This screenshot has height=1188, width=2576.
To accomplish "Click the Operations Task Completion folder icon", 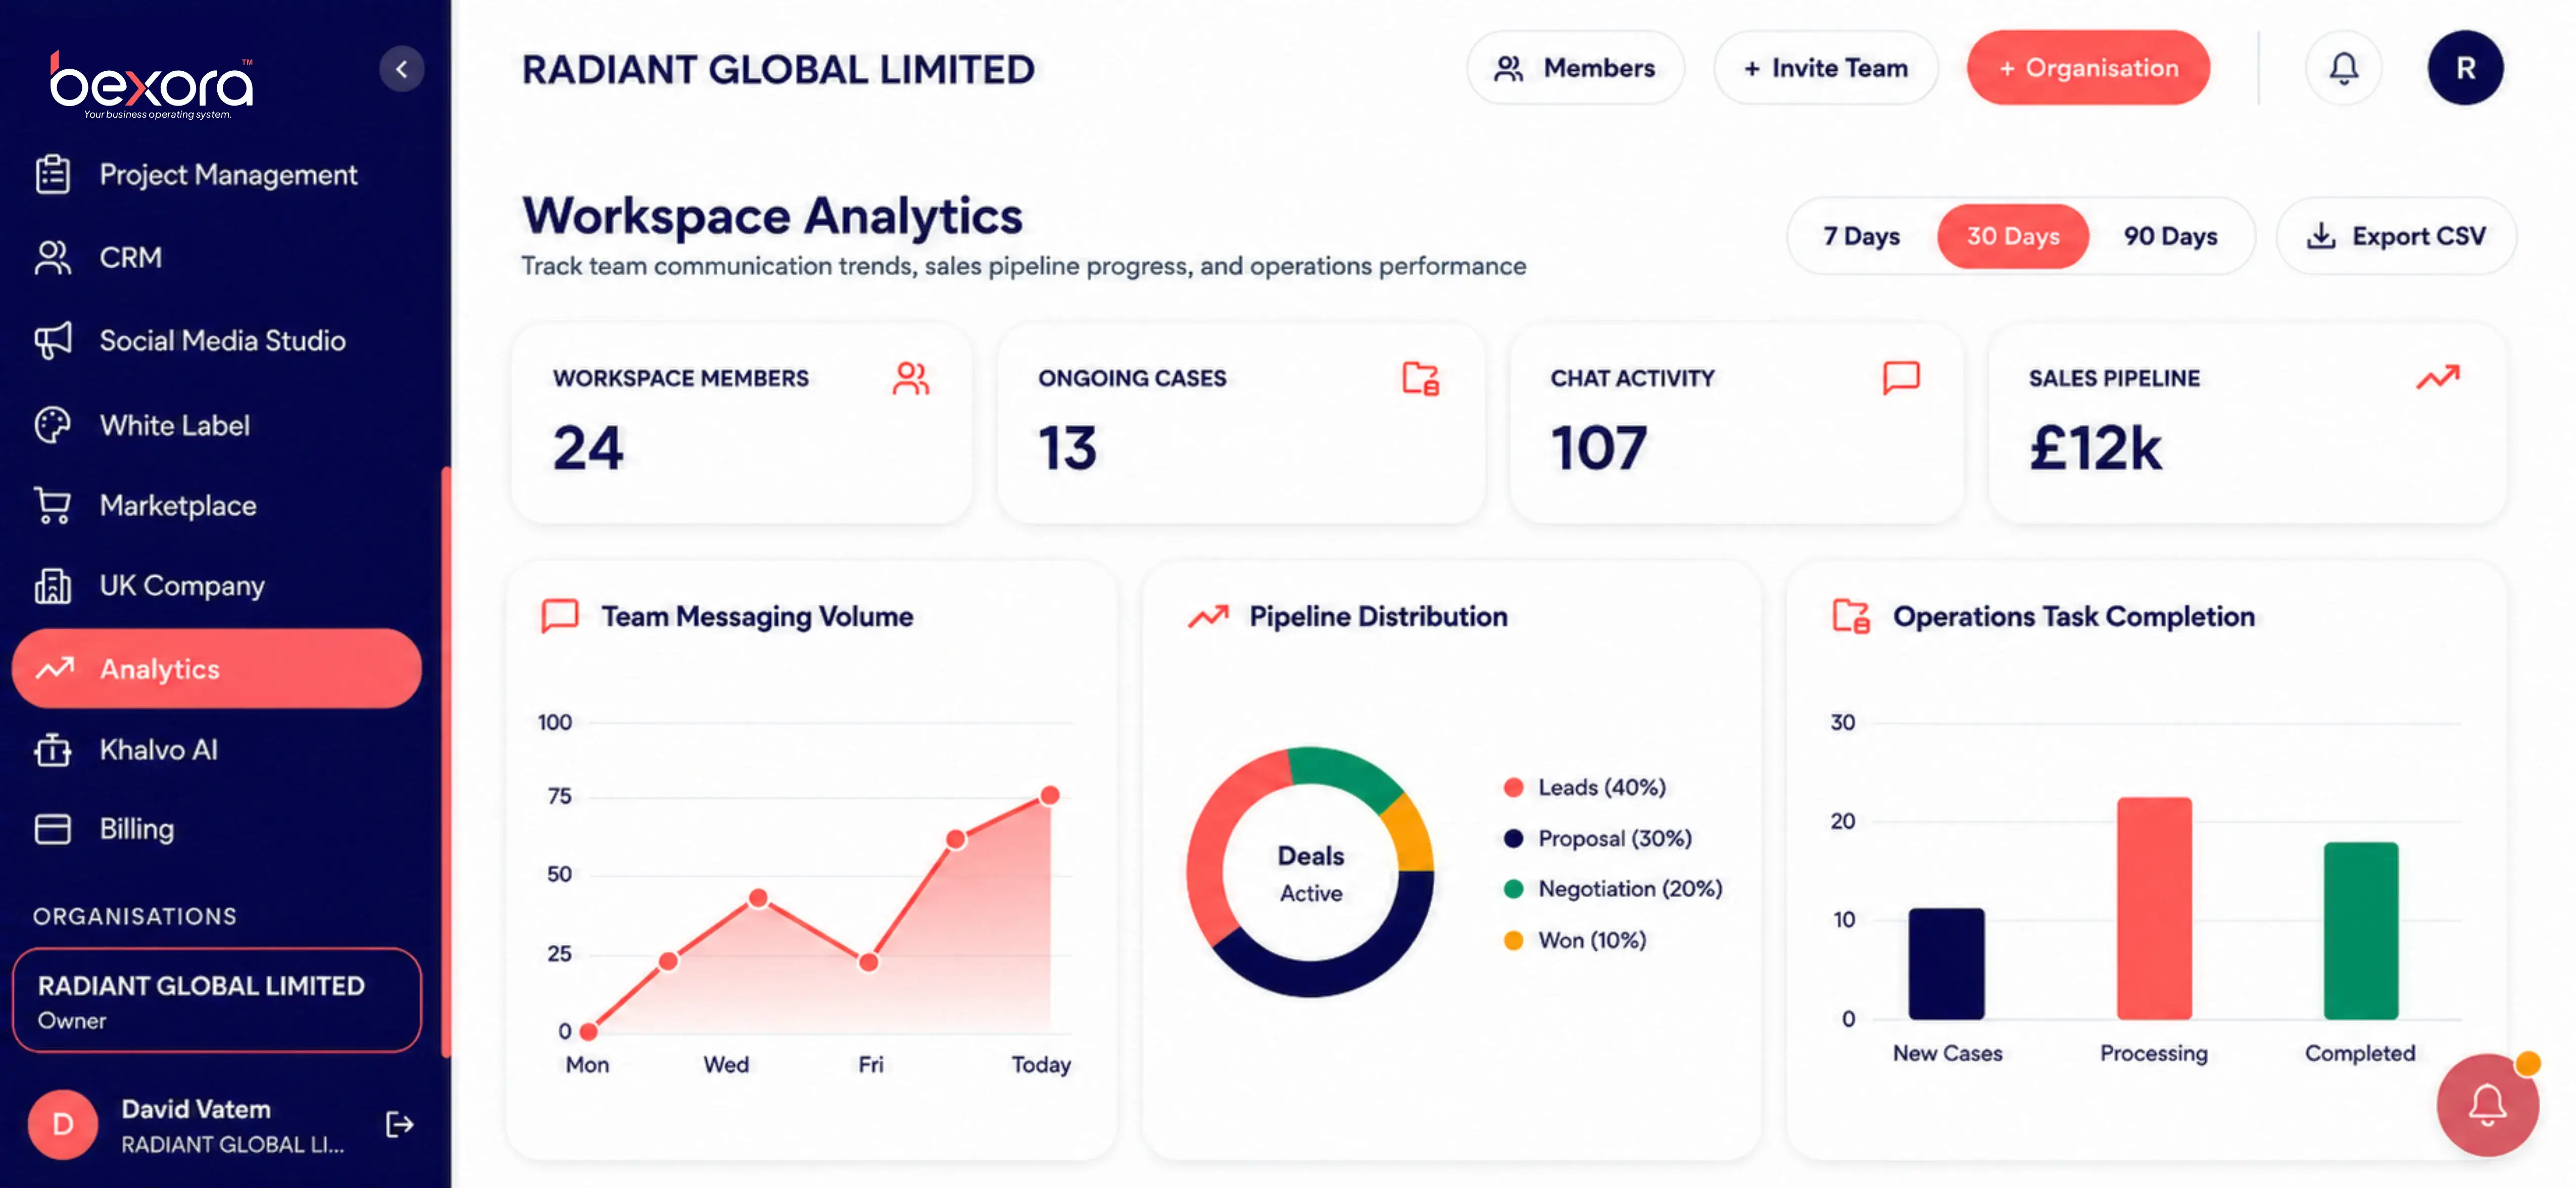I will click(x=1850, y=616).
